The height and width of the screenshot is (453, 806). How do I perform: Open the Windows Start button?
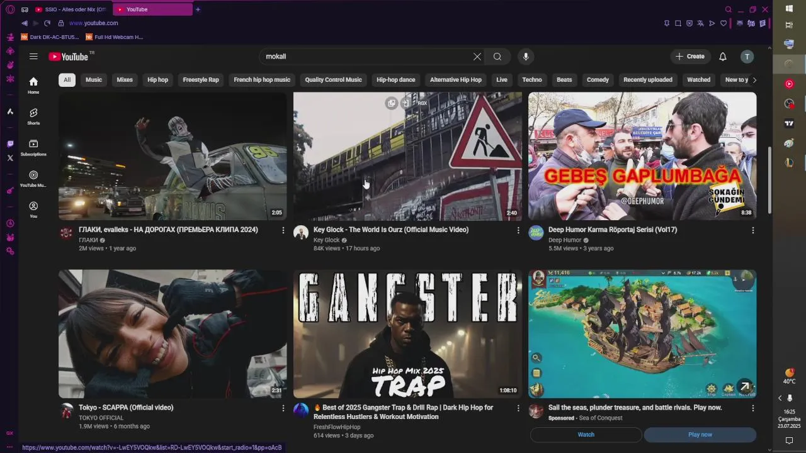pyautogui.click(x=789, y=8)
